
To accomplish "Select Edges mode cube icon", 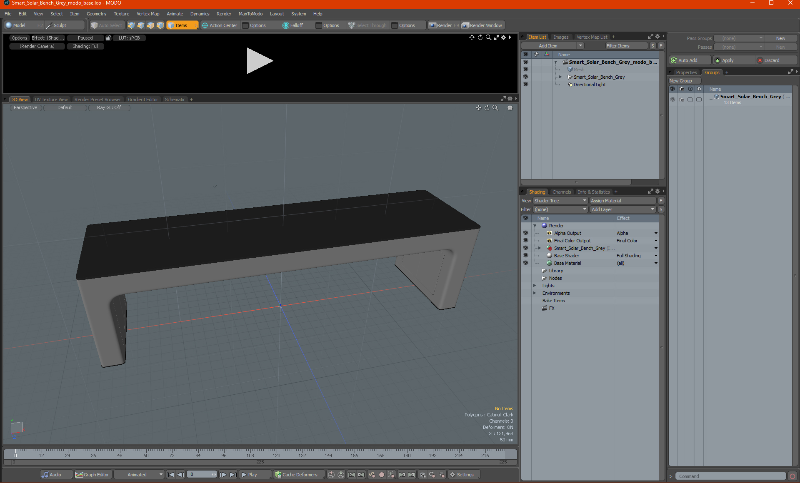I will click(141, 25).
